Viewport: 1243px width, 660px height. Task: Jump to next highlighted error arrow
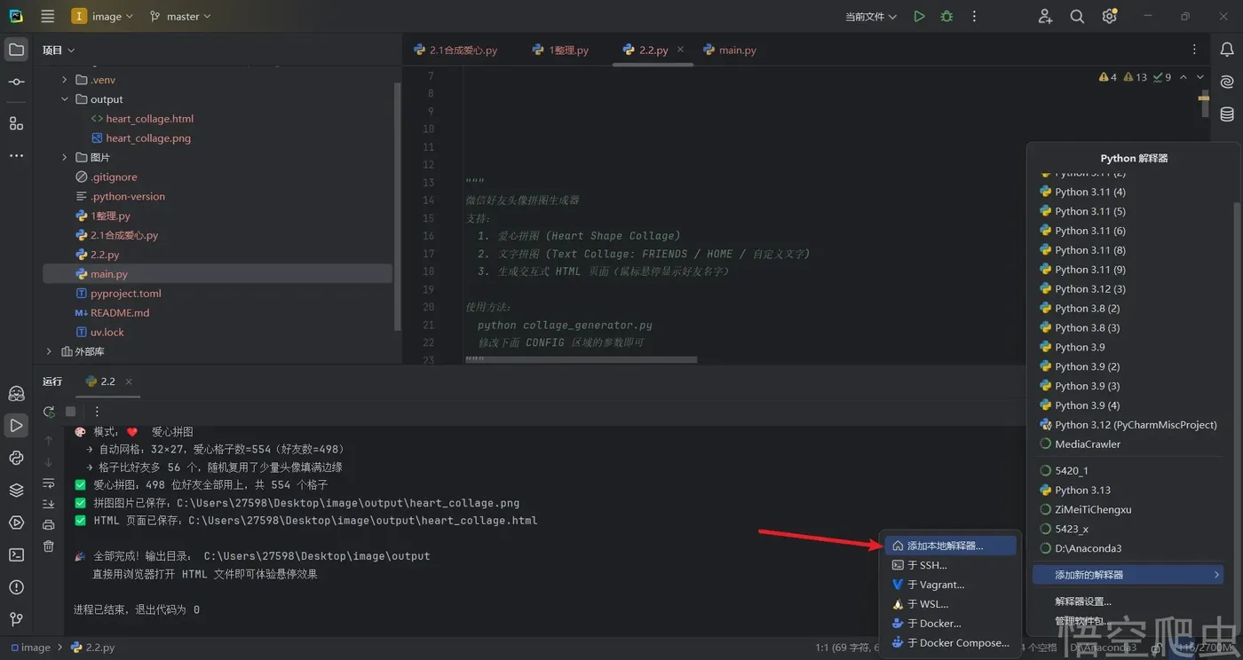pos(1200,77)
